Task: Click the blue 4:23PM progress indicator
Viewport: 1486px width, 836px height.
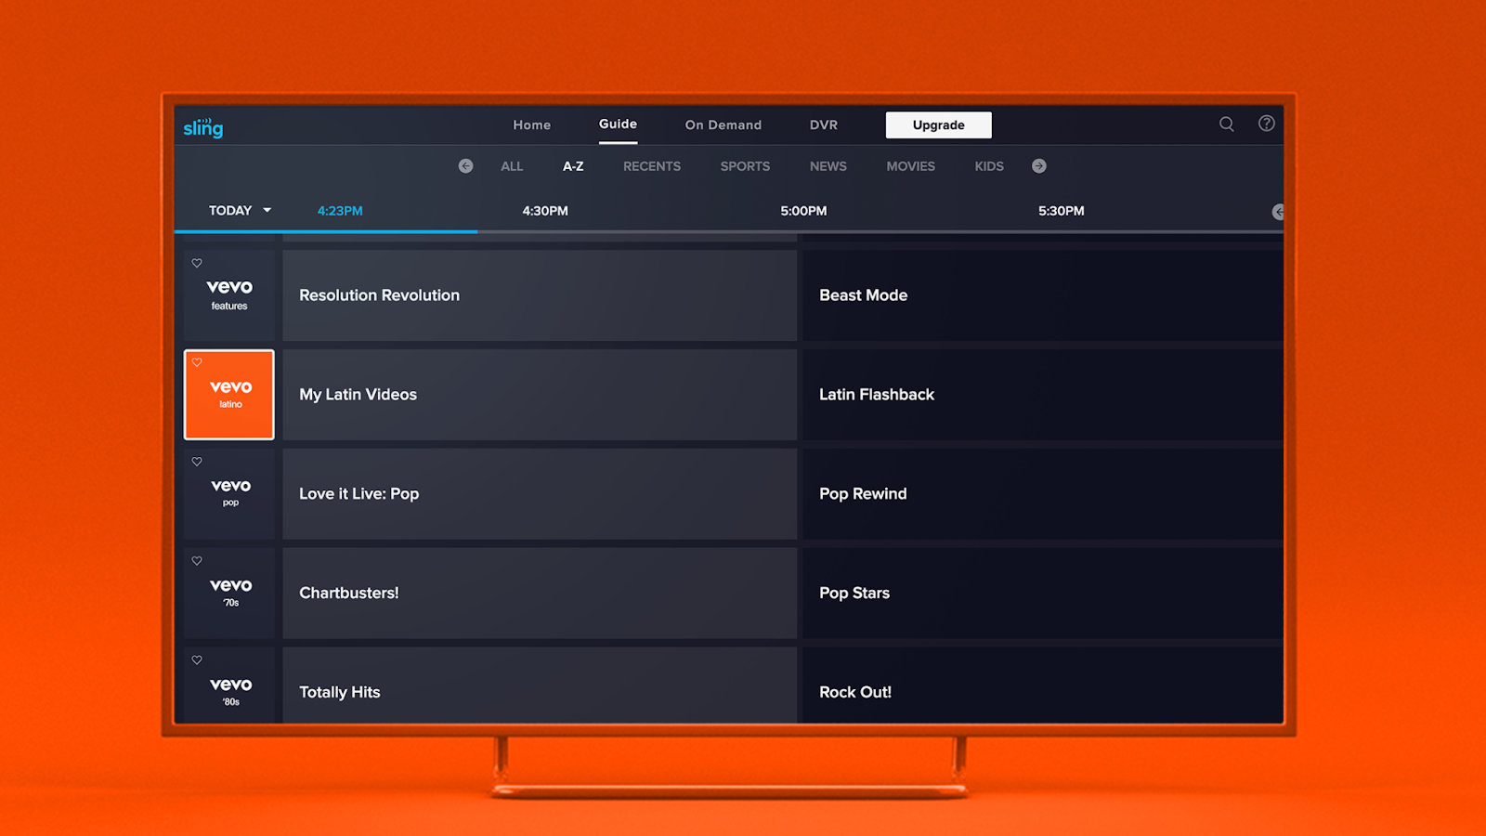Action: [x=340, y=210]
